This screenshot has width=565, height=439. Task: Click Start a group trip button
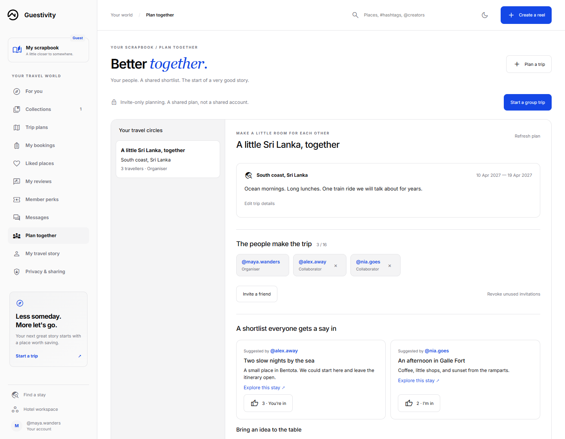pyautogui.click(x=528, y=102)
